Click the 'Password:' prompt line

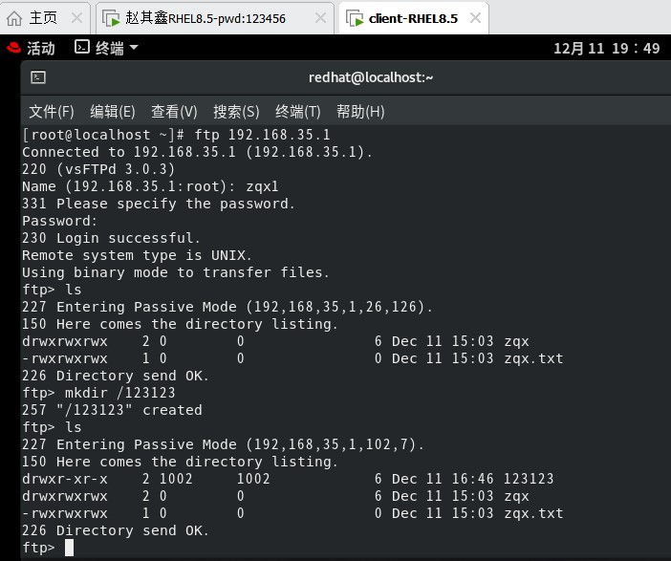coord(60,221)
